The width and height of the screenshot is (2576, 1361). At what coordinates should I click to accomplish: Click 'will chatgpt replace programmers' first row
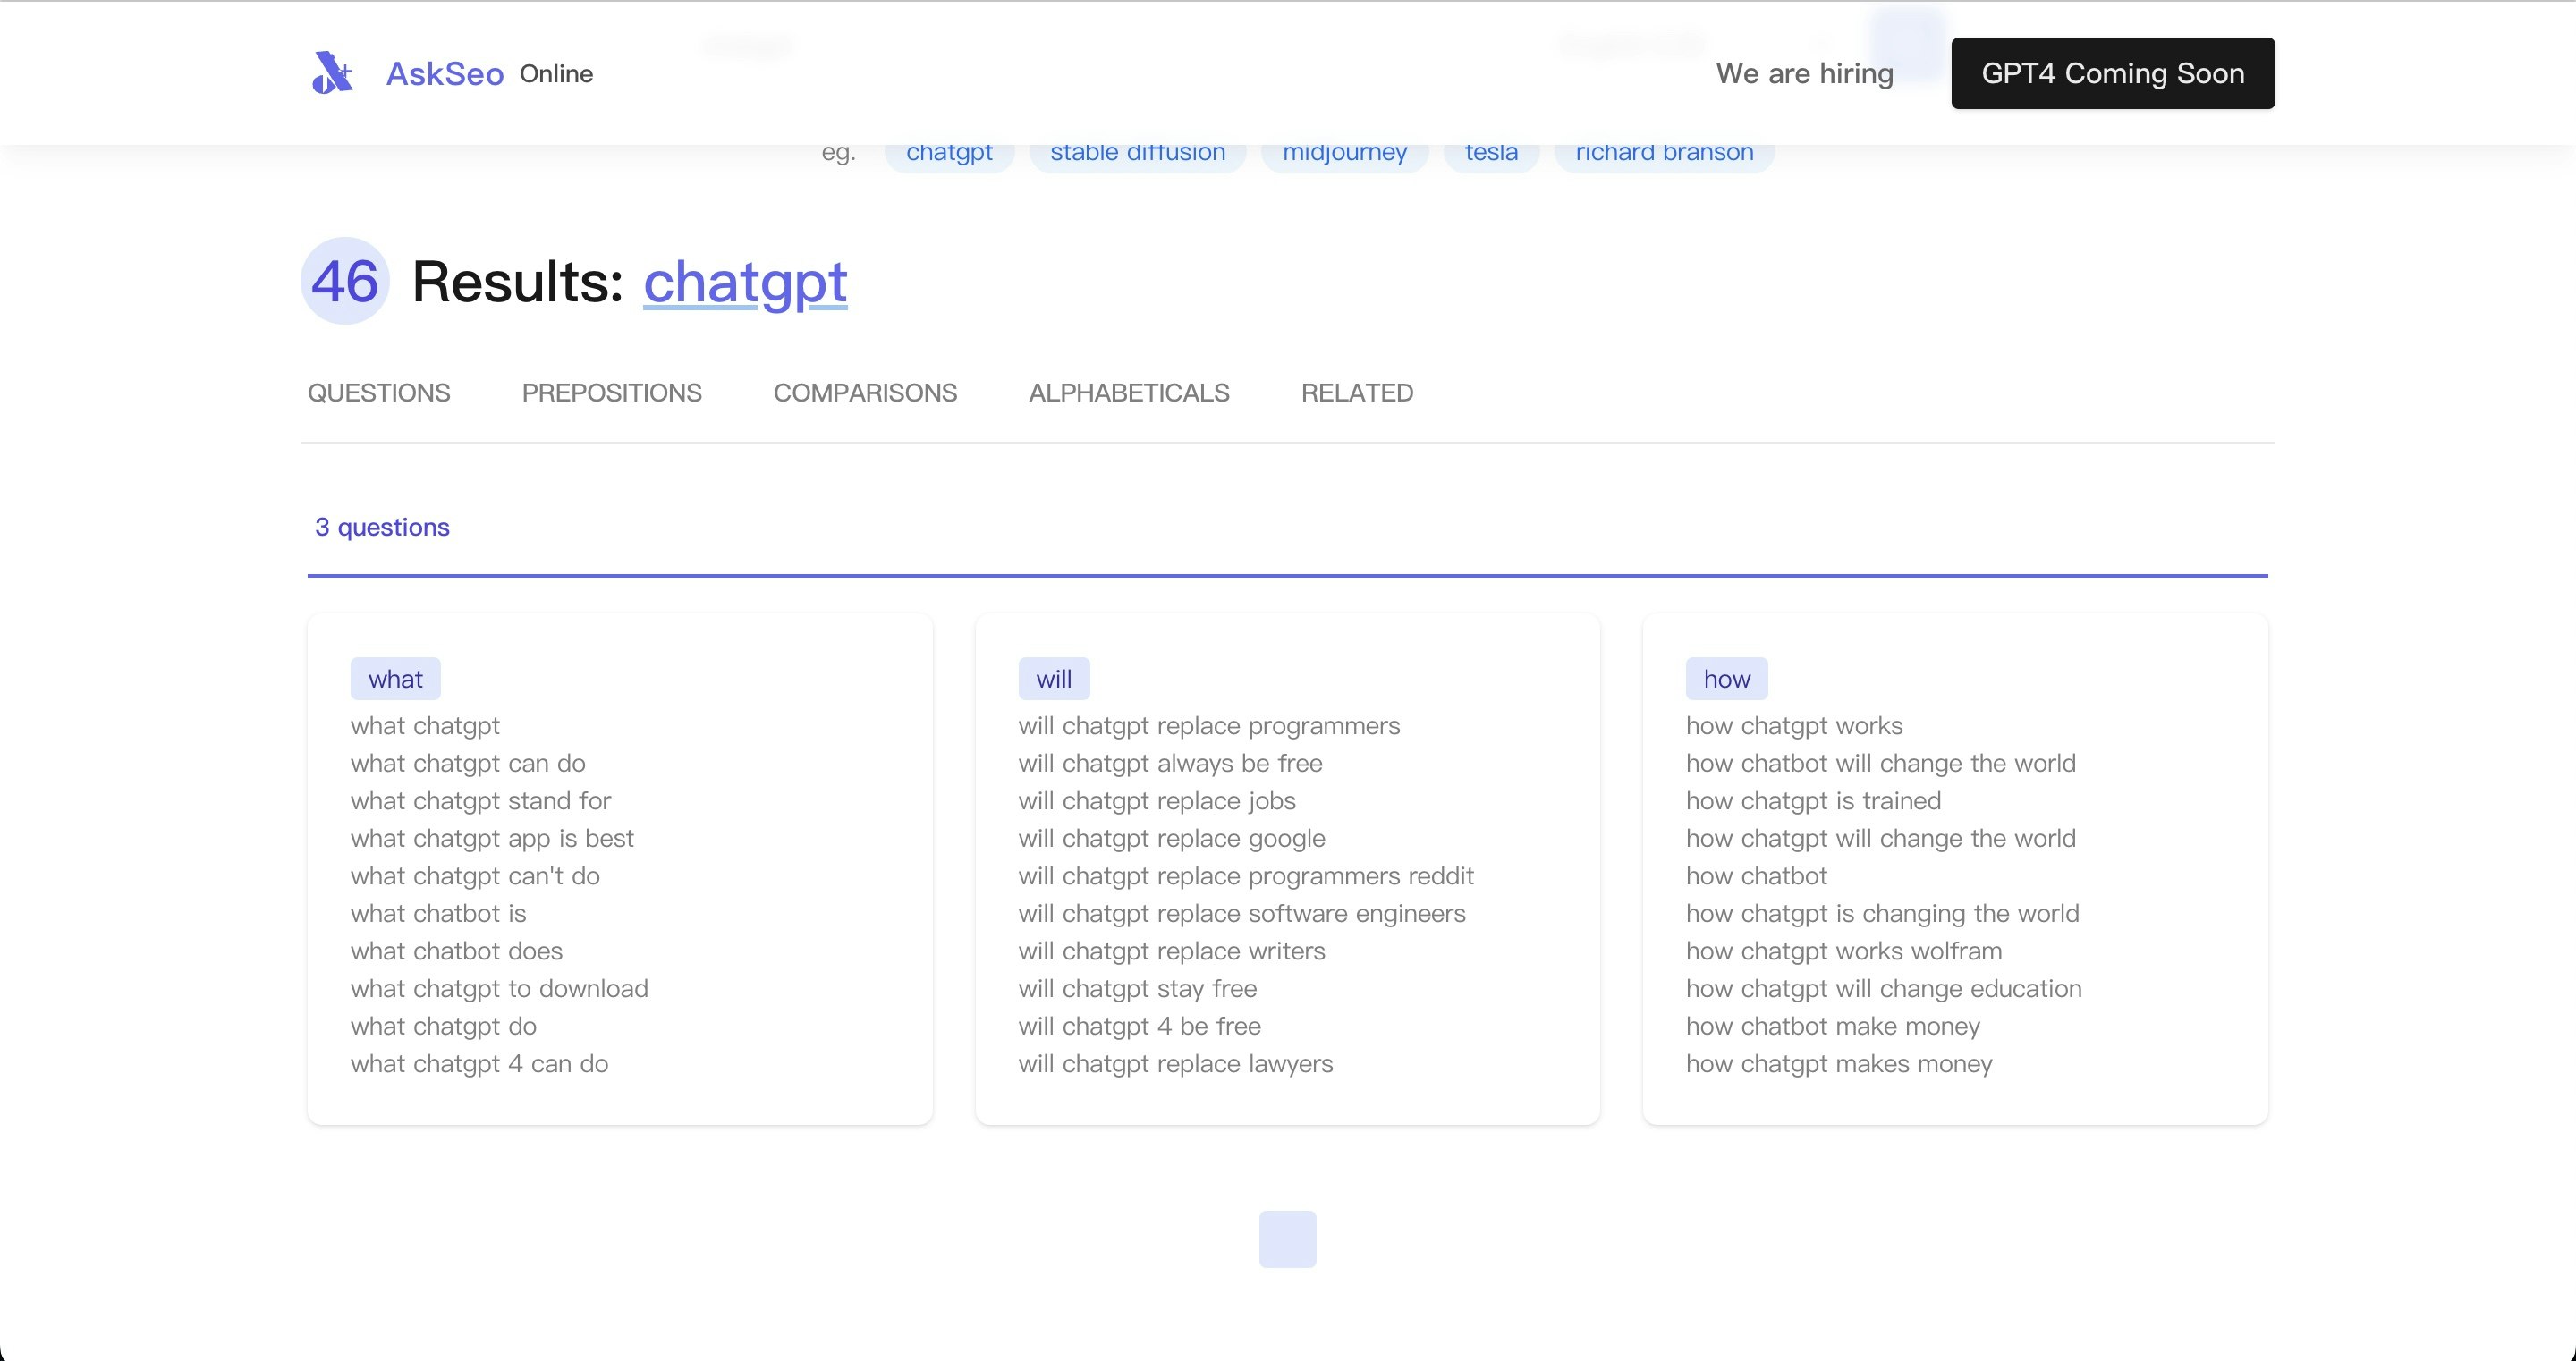[1209, 726]
